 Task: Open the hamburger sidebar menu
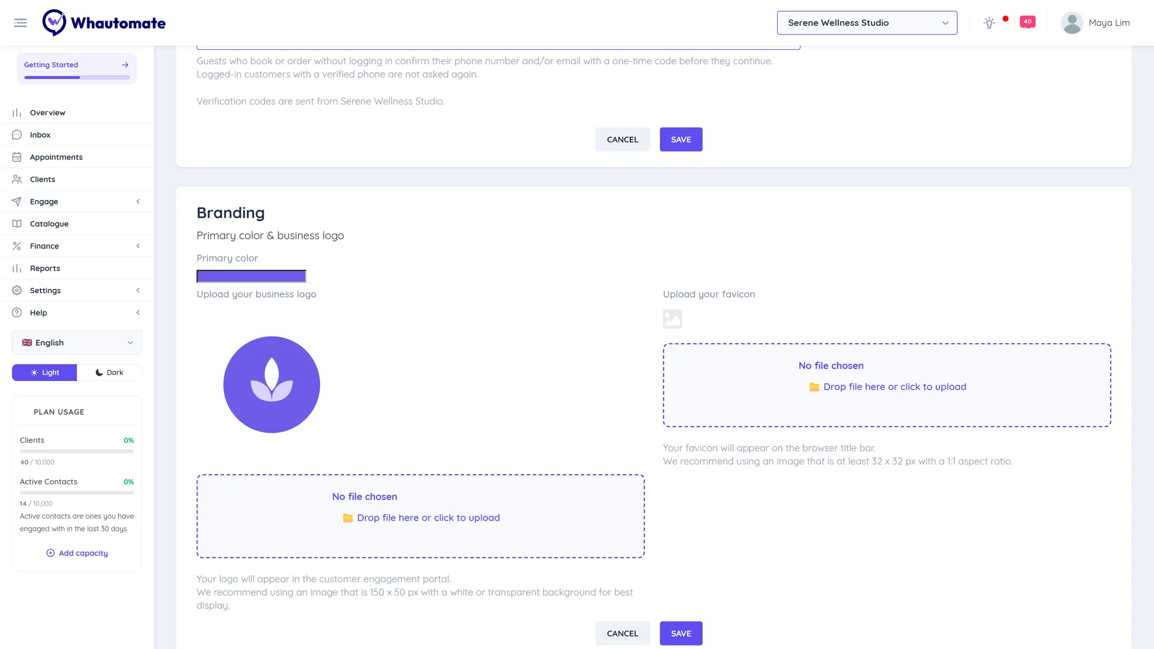(20, 23)
